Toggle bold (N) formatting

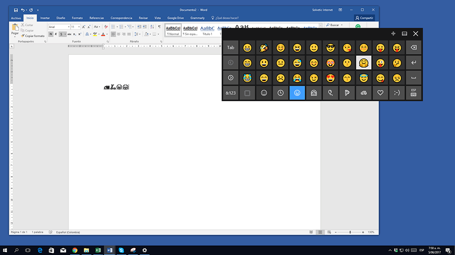tap(51, 34)
